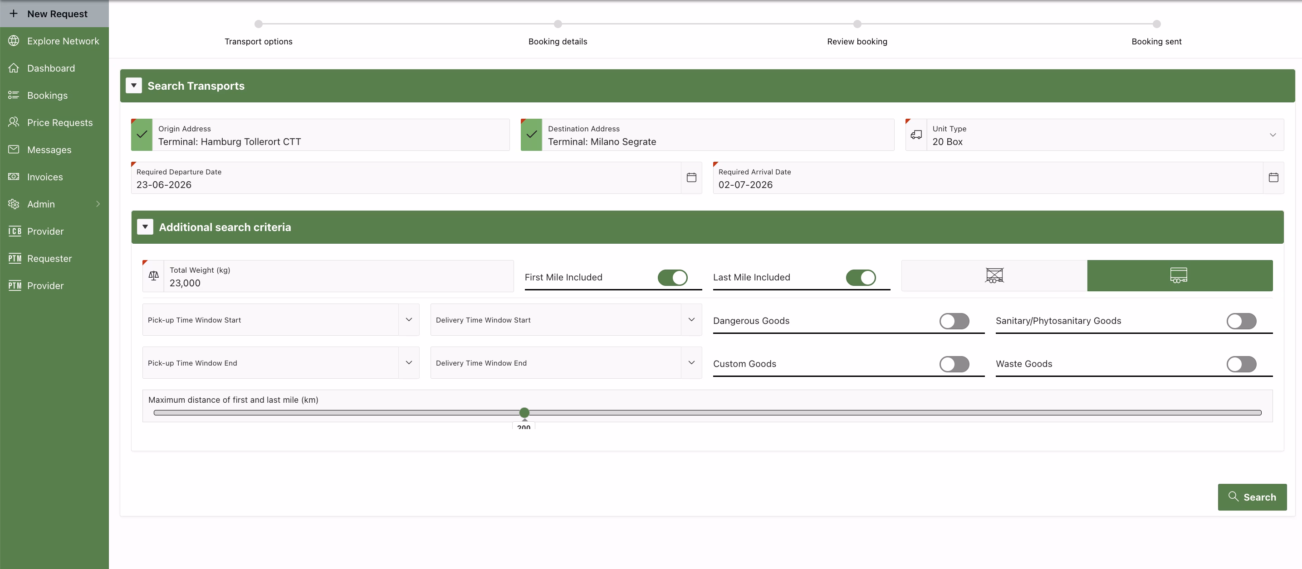1302x569 pixels.
Task: Click the Unit Type truck icon
Action: click(916, 135)
